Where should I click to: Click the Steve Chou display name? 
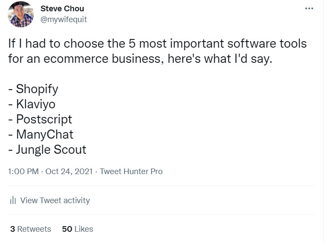pyautogui.click(x=62, y=9)
